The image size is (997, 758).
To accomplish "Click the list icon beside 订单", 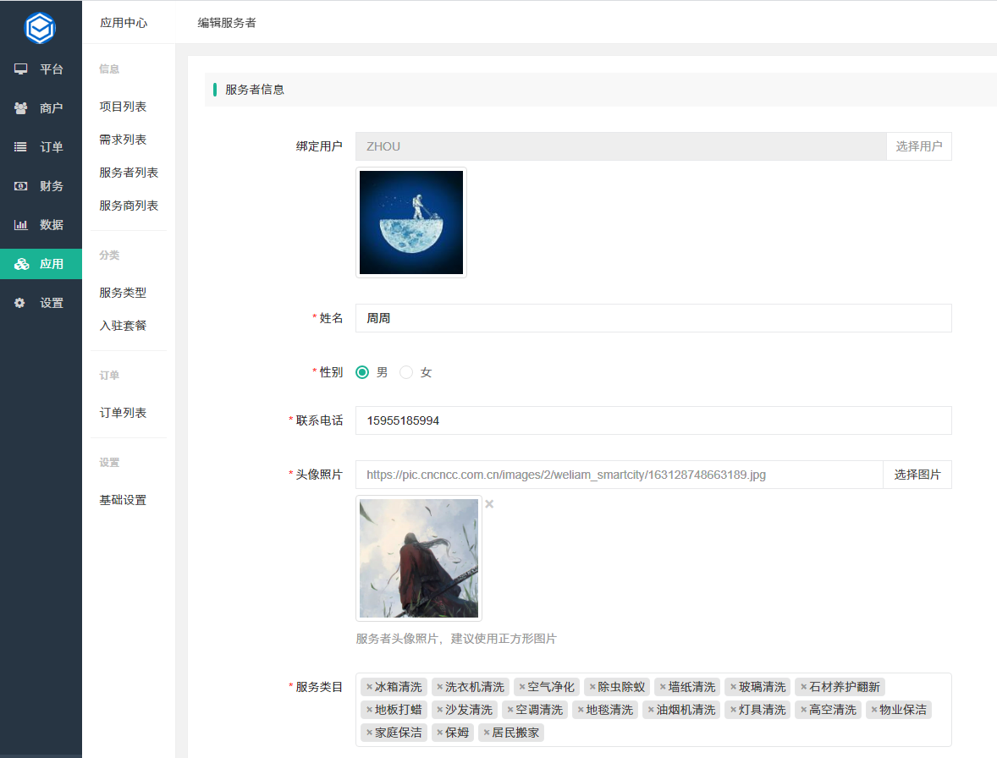I will coord(21,146).
